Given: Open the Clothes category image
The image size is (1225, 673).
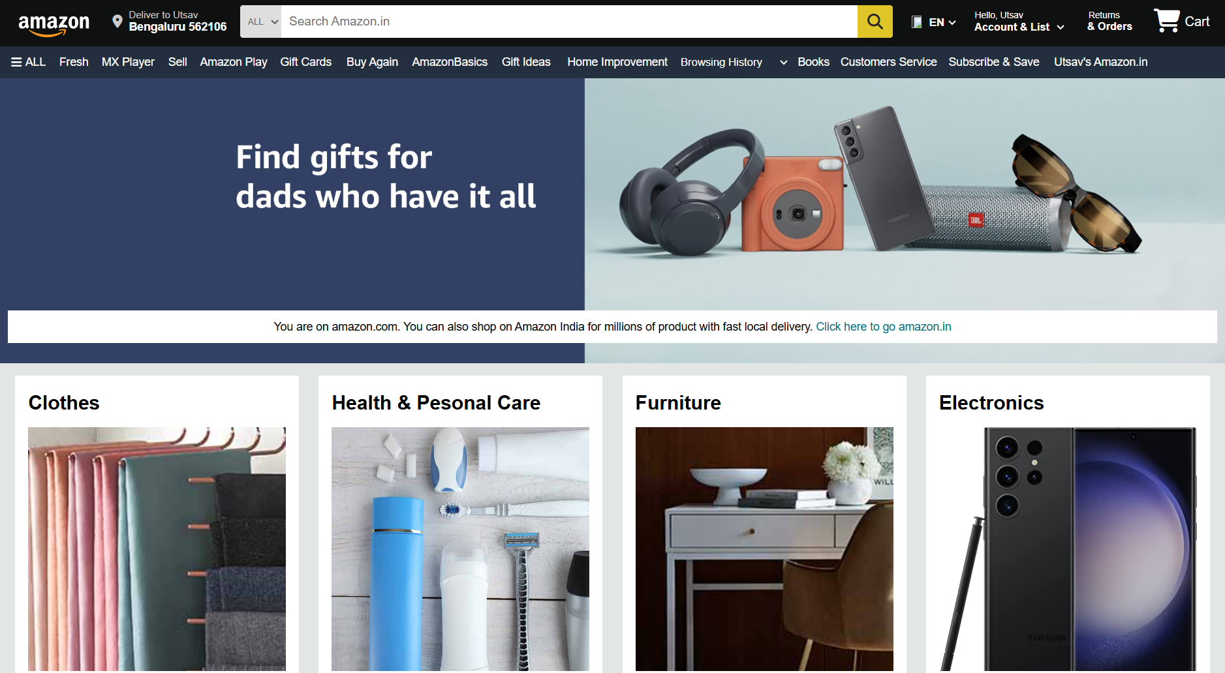Looking at the screenshot, I should 157,549.
